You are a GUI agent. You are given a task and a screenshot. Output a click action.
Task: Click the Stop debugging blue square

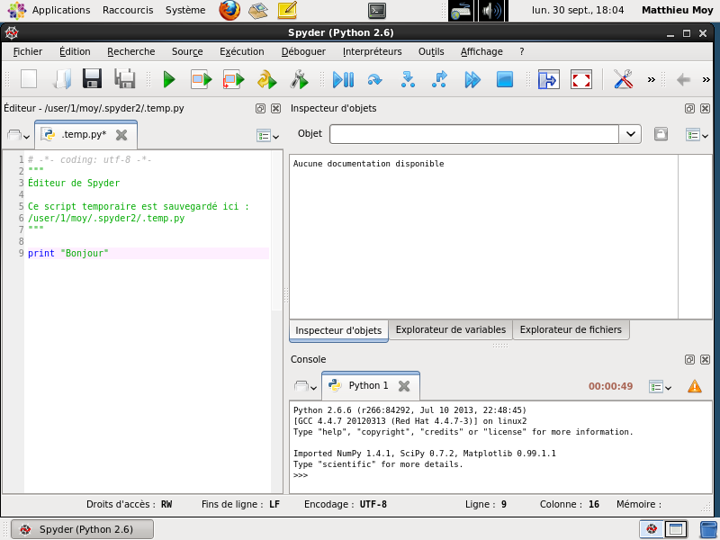(505, 79)
